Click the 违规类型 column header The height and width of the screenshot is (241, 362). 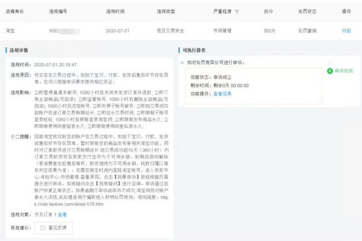(x=166, y=11)
